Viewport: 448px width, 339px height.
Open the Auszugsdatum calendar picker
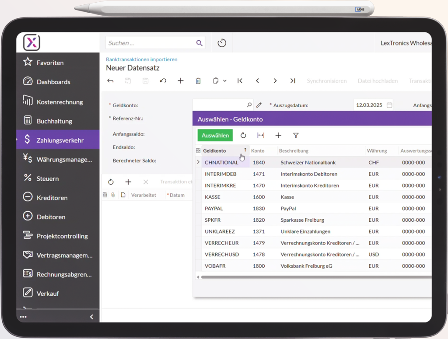click(389, 105)
